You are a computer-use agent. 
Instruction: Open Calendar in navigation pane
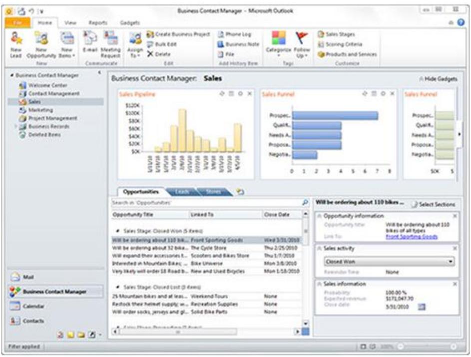coord(56,306)
